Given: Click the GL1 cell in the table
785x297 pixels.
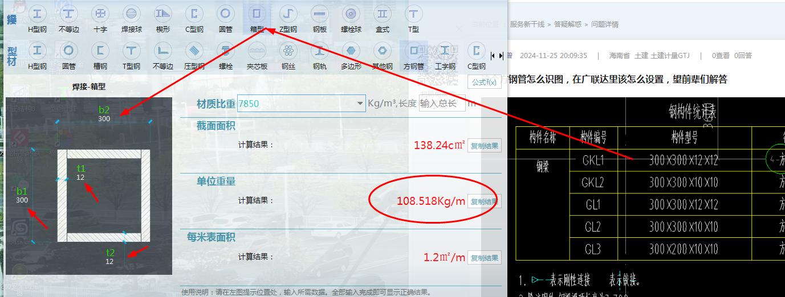Looking at the screenshot, I should [592, 205].
